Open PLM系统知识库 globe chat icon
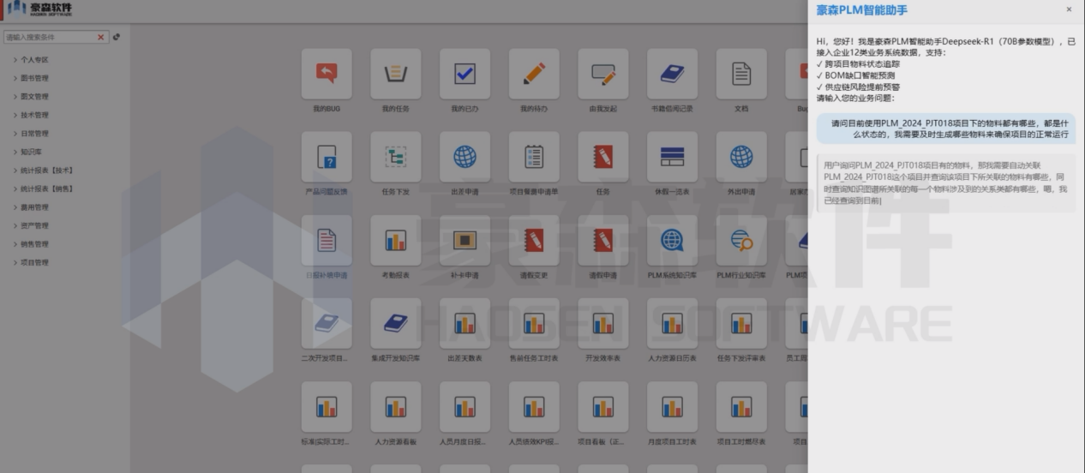The width and height of the screenshot is (1085, 473). point(672,240)
